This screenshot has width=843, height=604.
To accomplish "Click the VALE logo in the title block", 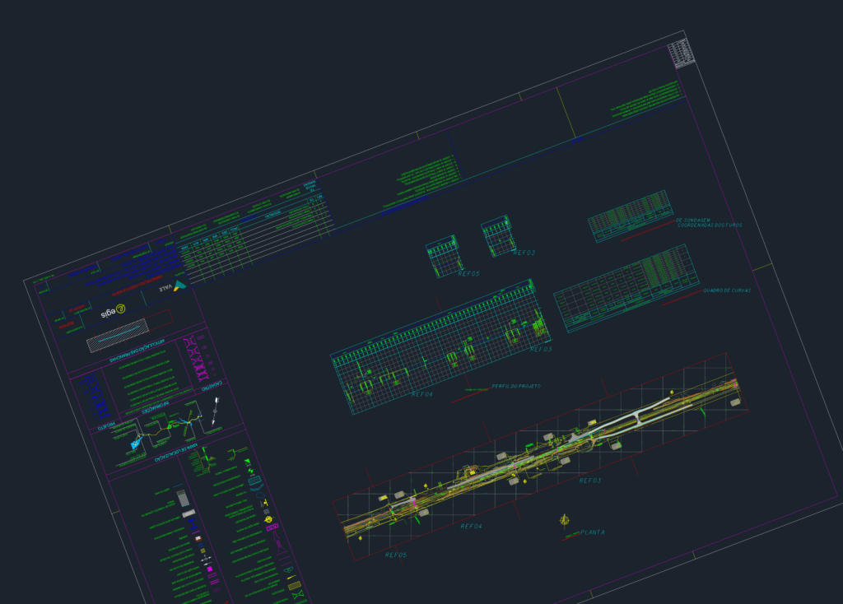I will pyautogui.click(x=173, y=286).
